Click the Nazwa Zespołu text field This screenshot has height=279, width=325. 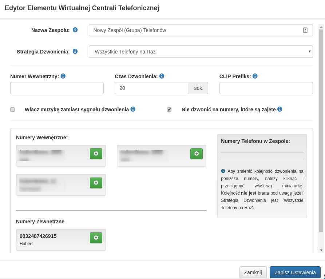[197, 30]
